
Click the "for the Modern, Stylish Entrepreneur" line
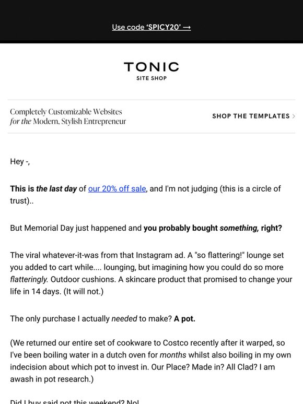point(68,121)
